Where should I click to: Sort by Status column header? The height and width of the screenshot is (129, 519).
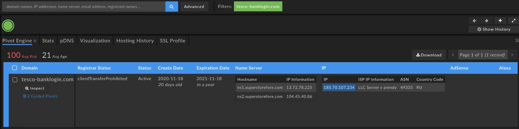click(x=145, y=68)
